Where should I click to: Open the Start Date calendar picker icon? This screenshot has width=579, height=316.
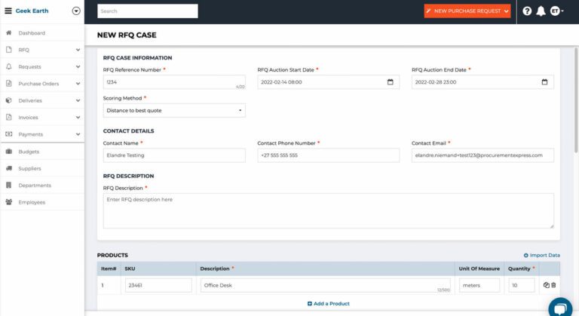(x=391, y=82)
